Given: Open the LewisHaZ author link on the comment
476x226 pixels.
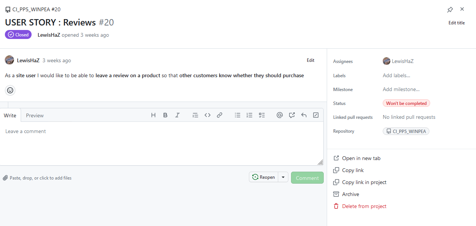Looking at the screenshot, I should pos(28,60).
